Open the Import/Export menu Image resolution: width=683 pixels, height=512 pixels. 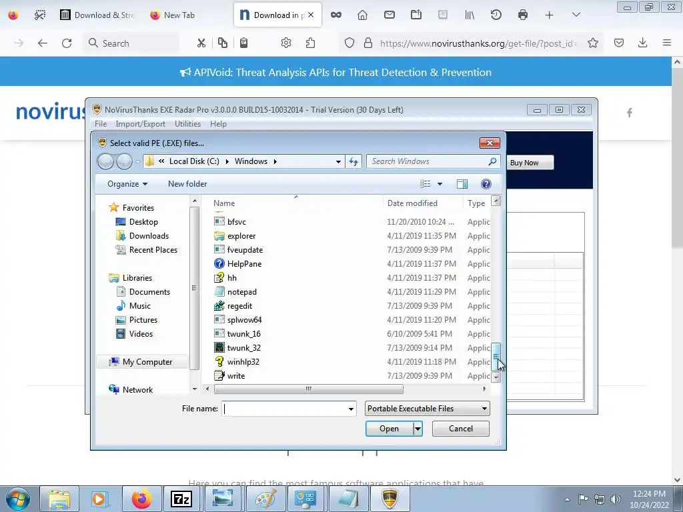tap(140, 124)
